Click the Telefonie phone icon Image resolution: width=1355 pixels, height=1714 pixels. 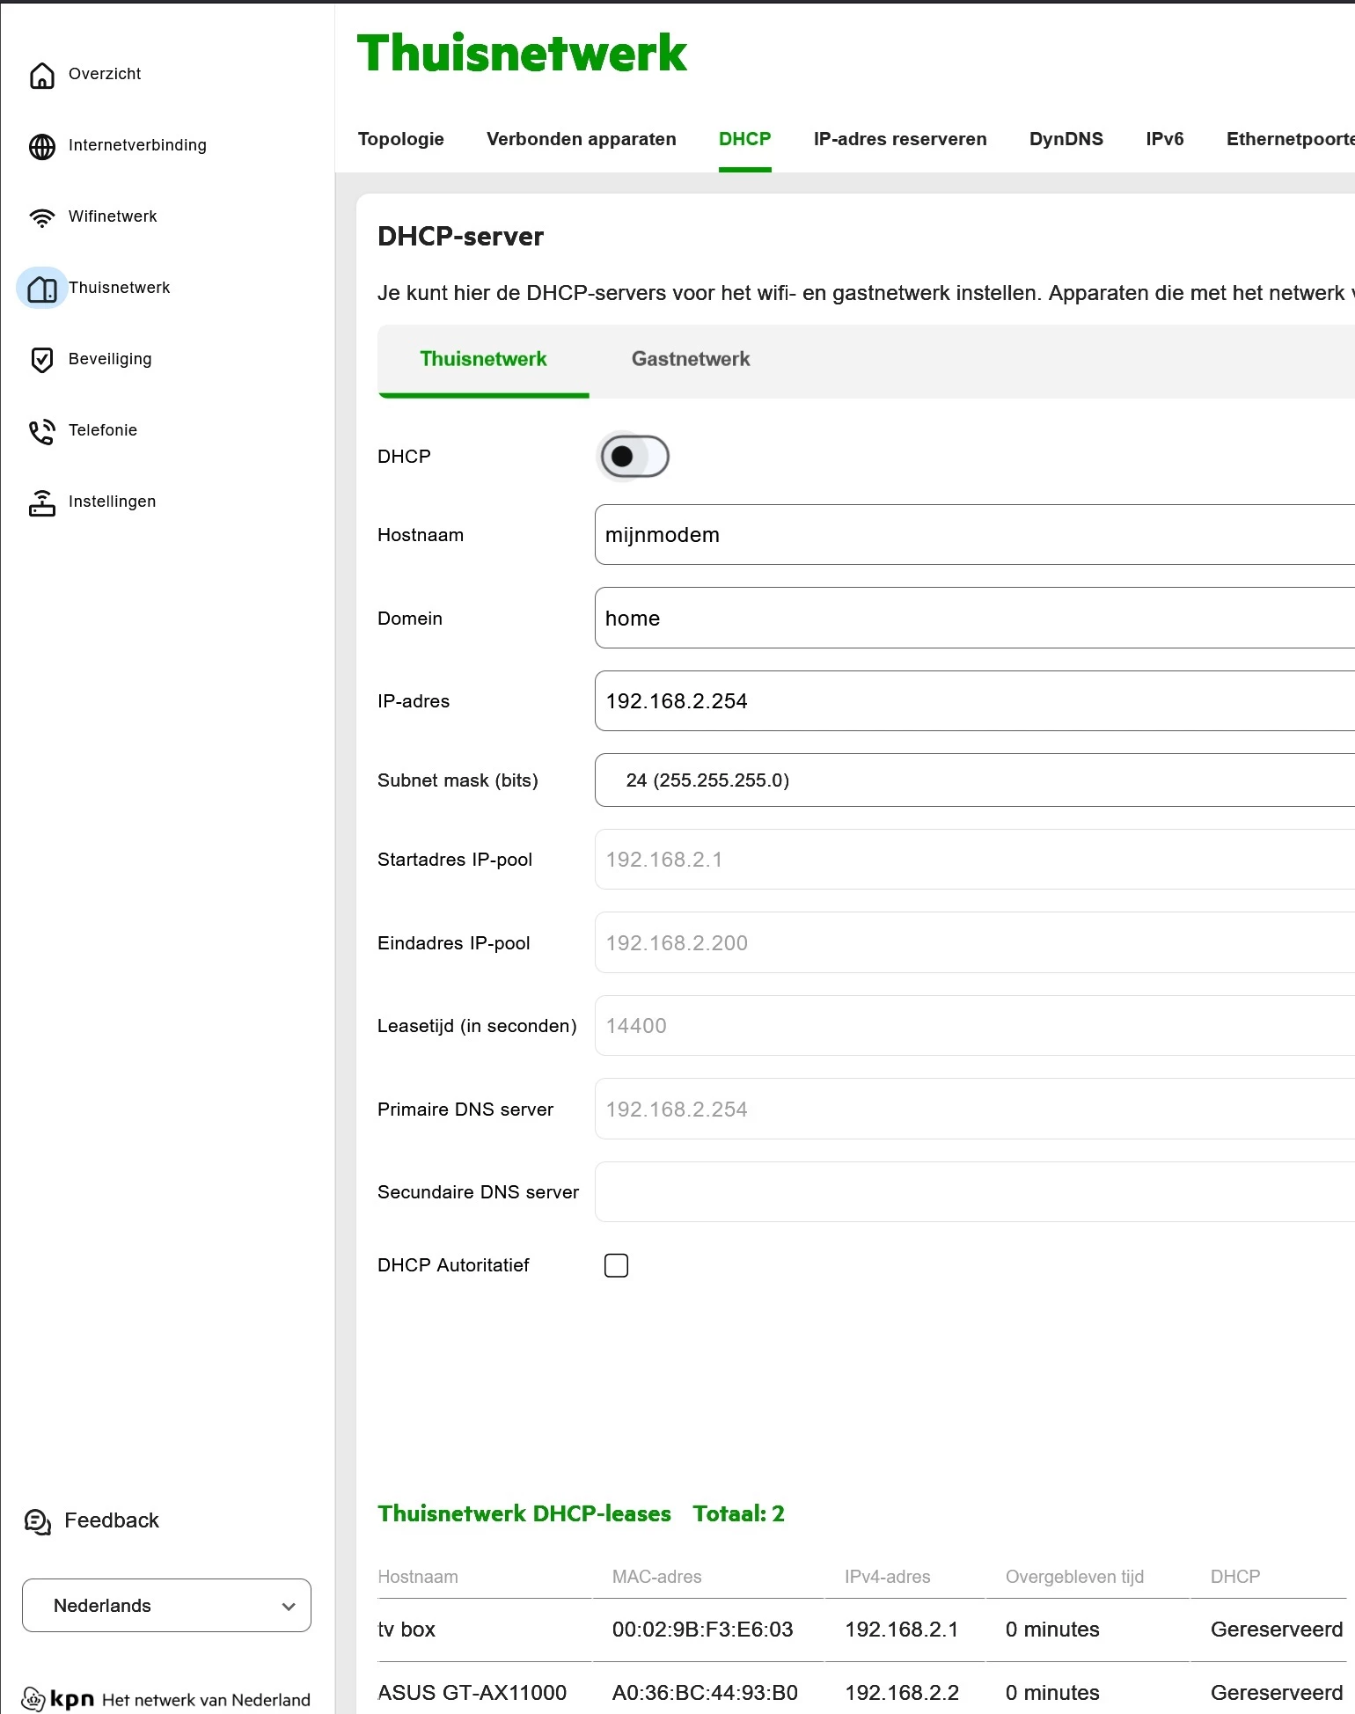click(x=41, y=431)
